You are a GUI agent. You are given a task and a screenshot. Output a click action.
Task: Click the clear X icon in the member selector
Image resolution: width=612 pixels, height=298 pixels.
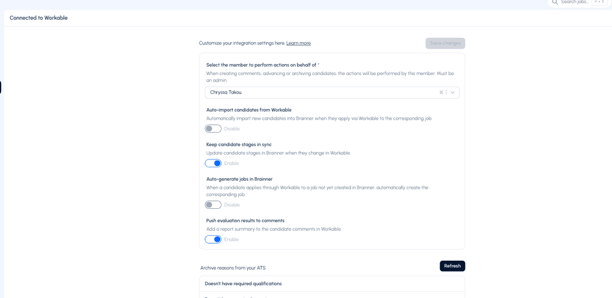pyautogui.click(x=441, y=93)
